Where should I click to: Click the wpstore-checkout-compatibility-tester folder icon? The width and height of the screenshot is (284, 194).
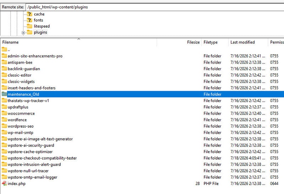point(4,158)
